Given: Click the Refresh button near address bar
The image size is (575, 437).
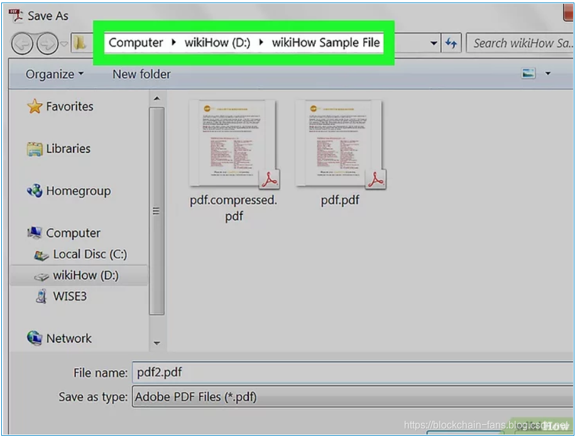Looking at the screenshot, I should coord(451,43).
